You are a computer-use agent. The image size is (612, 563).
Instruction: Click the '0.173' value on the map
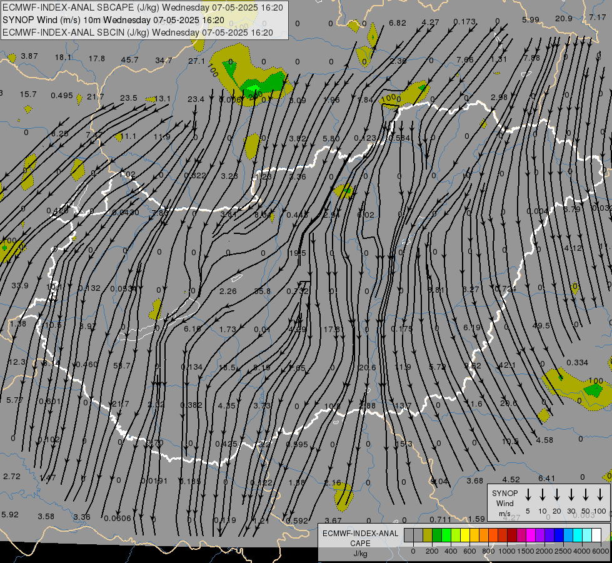464,21
